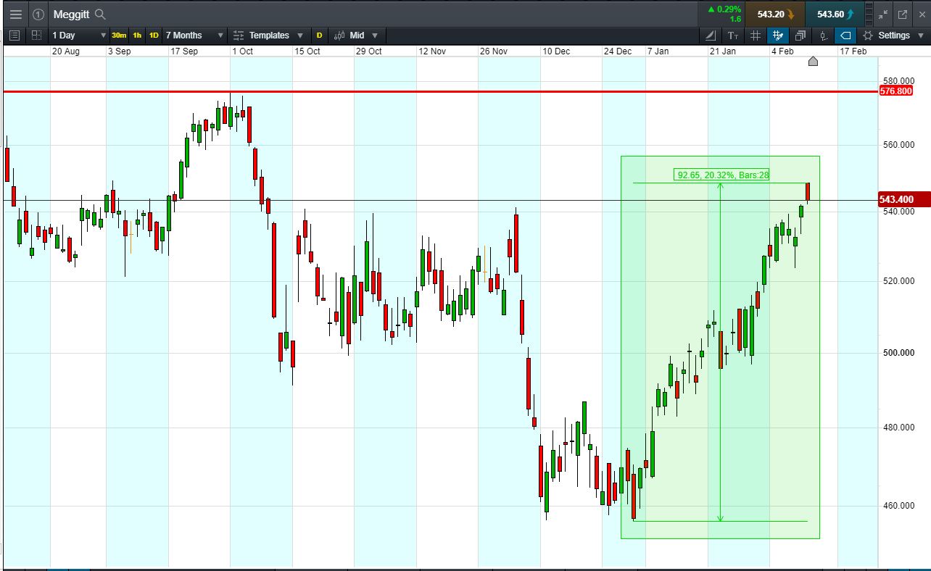Toggle the chart grid icon
The image size is (931, 571).
[756, 36]
